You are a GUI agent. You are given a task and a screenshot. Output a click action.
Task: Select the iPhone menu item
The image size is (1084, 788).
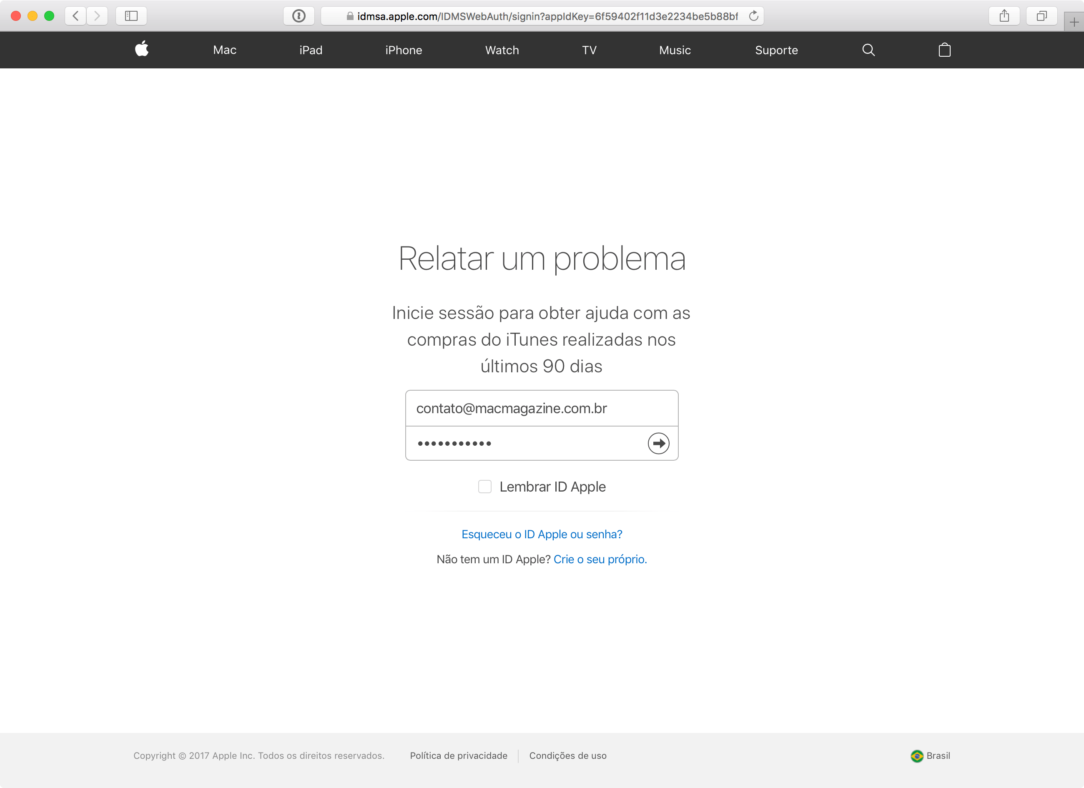click(403, 50)
